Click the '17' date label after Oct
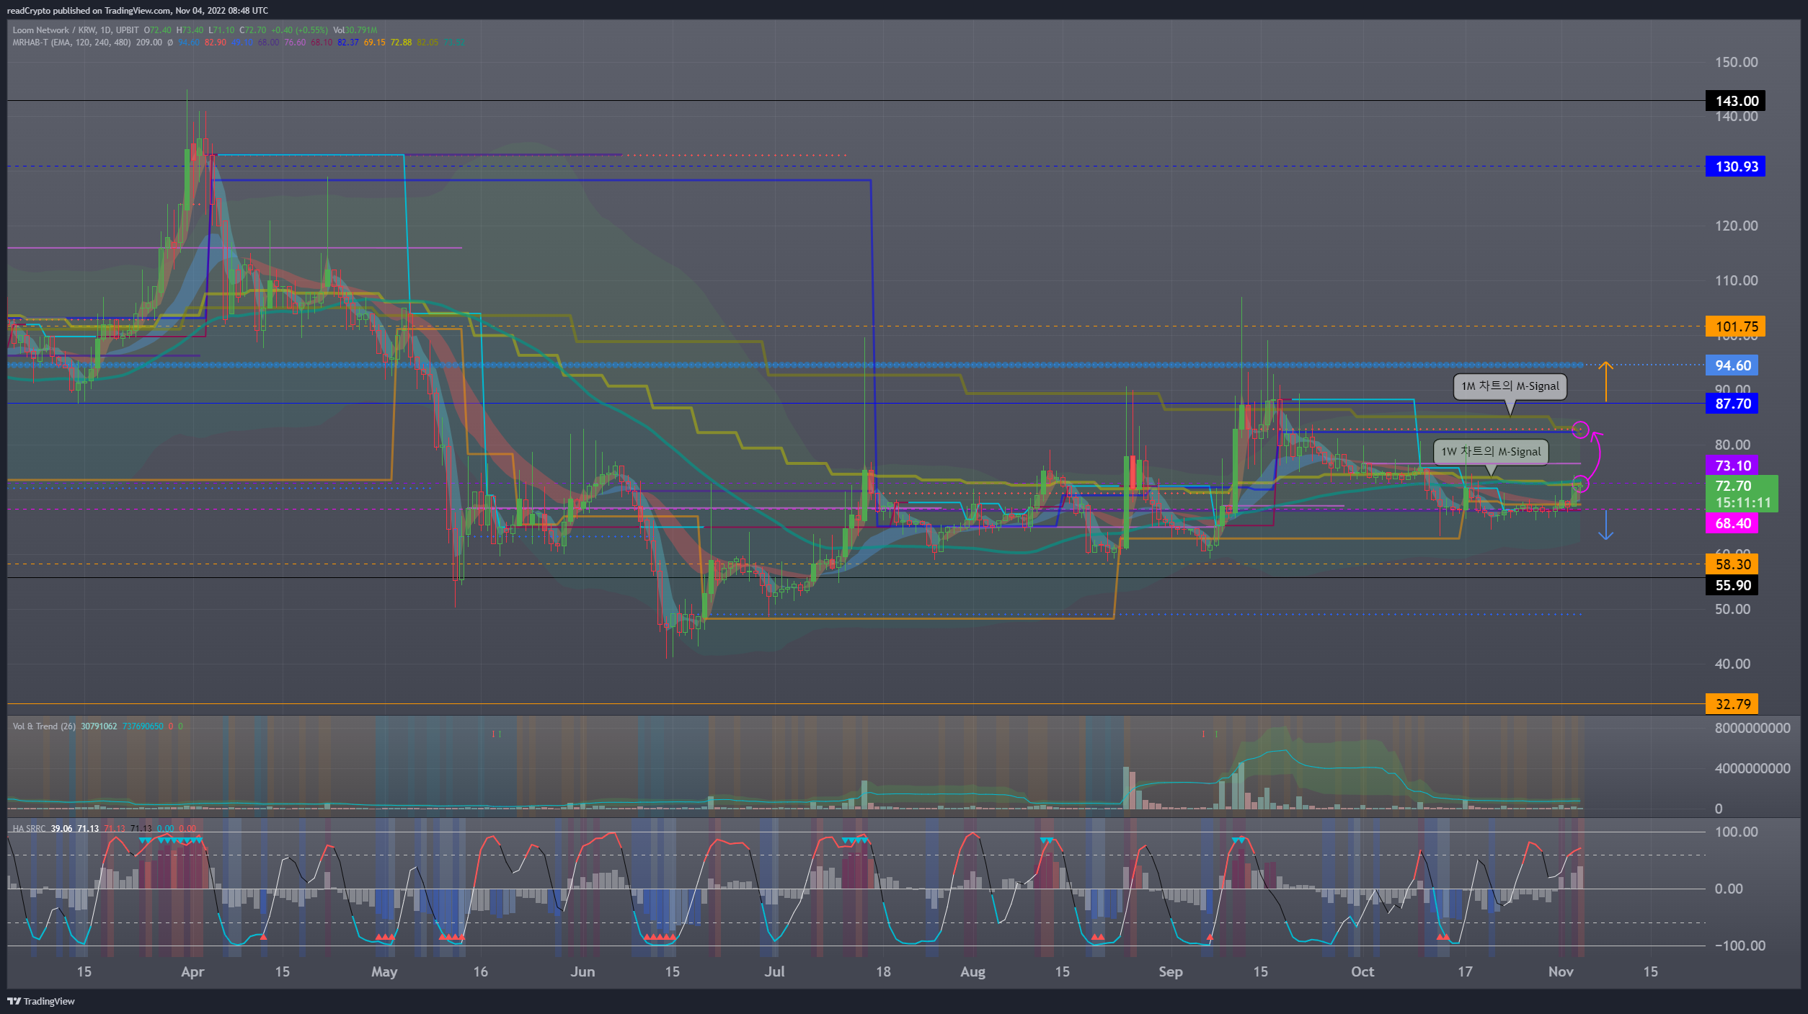Screen dimensions: 1808x1014 tap(1465, 971)
